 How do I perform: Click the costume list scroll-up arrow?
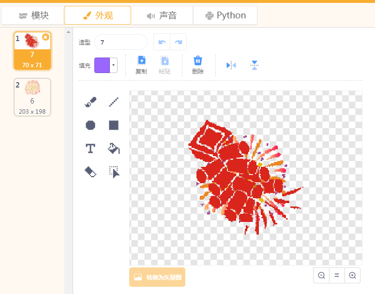tap(68, 32)
